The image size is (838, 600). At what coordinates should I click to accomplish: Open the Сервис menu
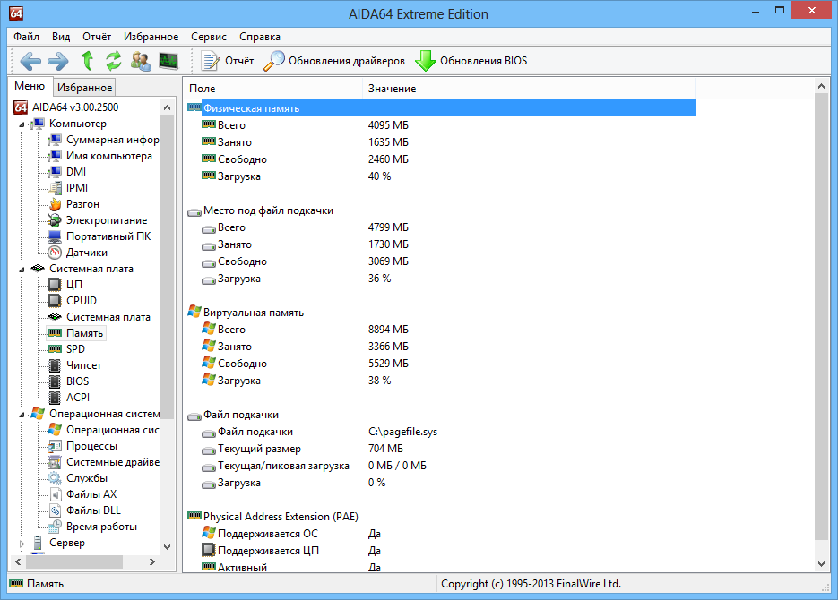click(x=209, y=37)
